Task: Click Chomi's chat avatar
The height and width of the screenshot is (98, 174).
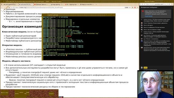Action: pos(142,23)
